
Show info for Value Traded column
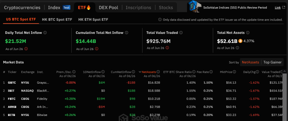pos(282,72)
